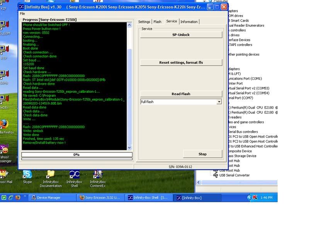The width and height of the screenshot is (309, 232).
Task: Select the SeDBx desktop shortcut
Action: pos(4,102)
